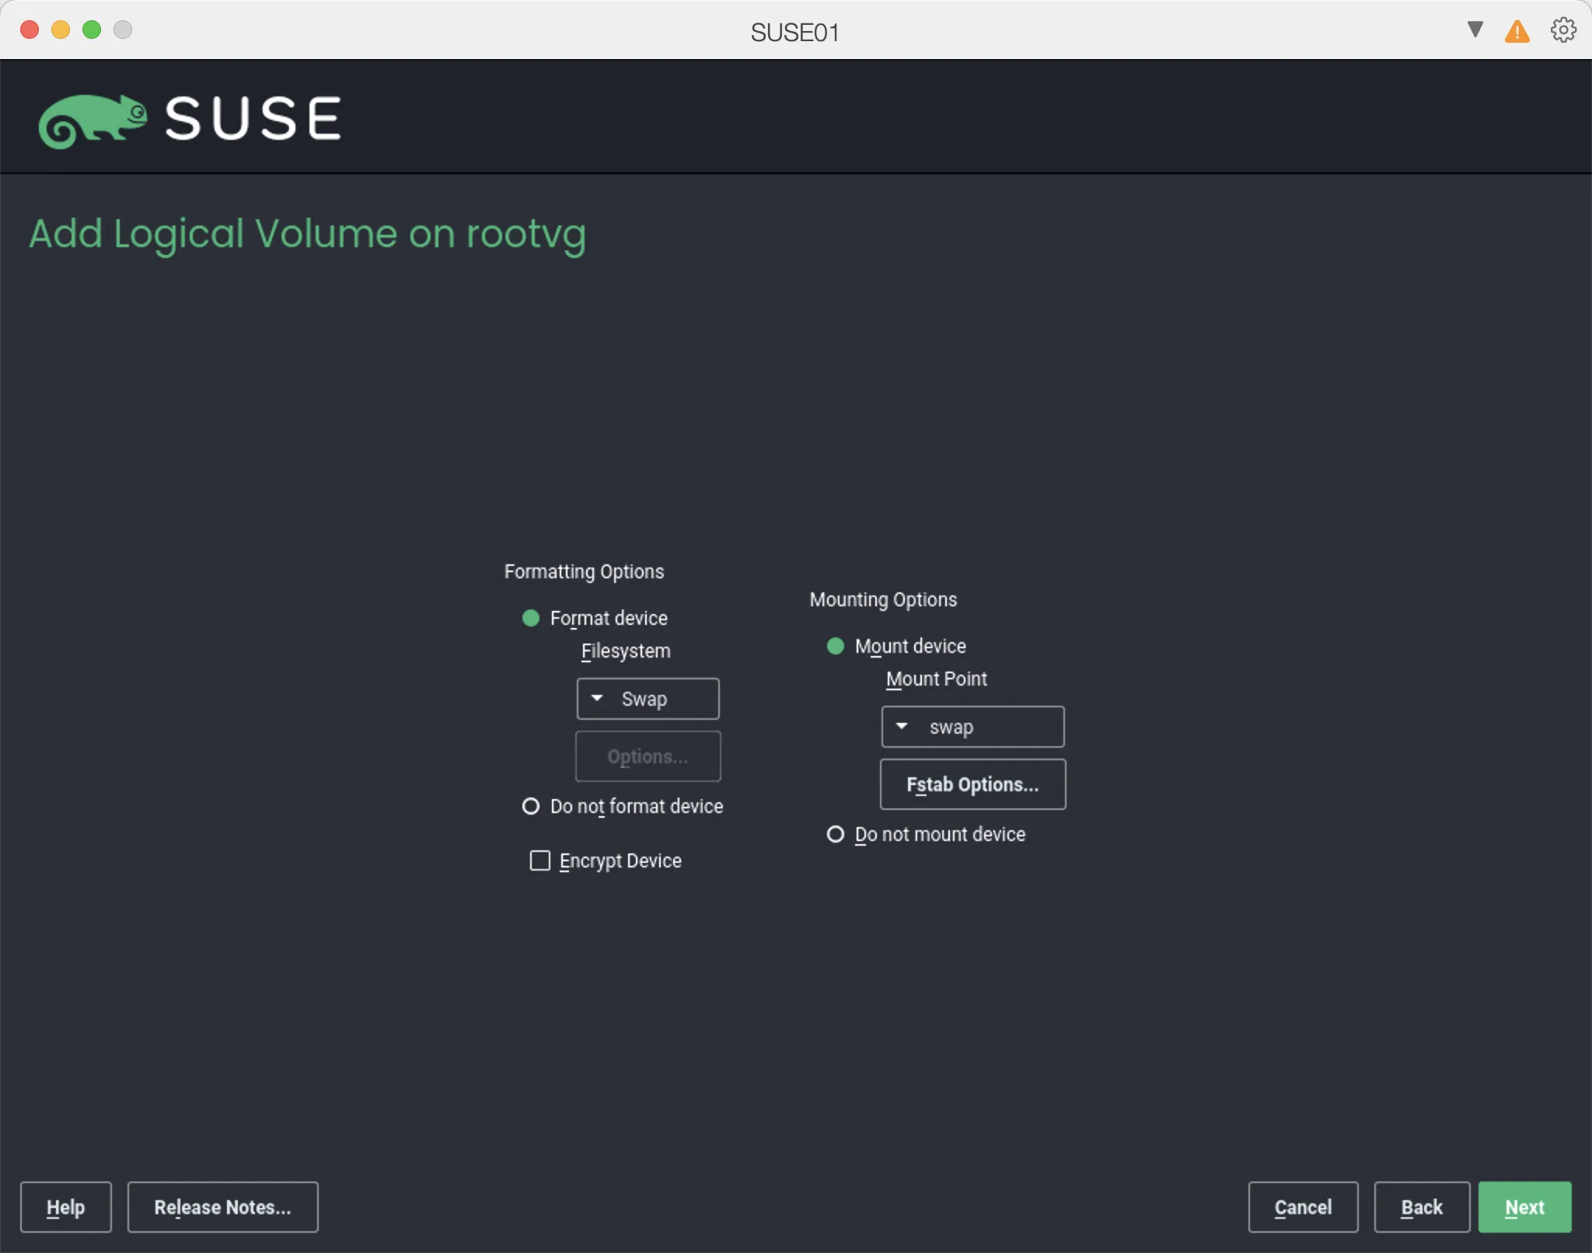Choose Do not format device

pos(530,807)
